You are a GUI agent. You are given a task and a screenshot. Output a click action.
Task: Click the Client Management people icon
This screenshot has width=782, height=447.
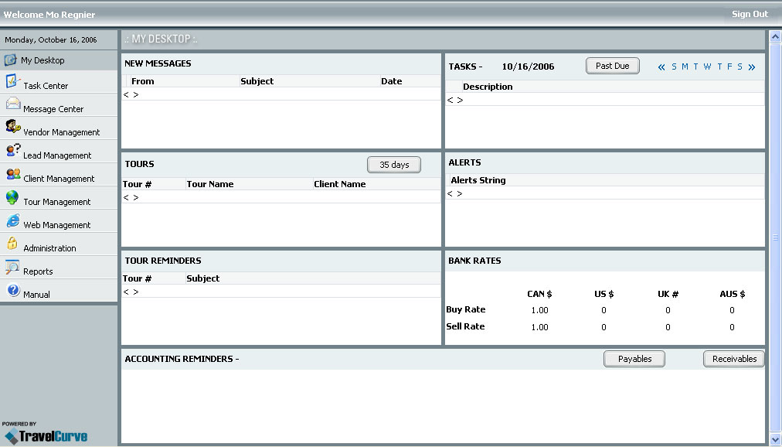[x=12, y=174]
